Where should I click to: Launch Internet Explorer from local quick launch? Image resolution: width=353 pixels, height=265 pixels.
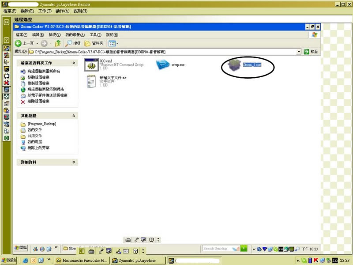click(x=26, y=261)
